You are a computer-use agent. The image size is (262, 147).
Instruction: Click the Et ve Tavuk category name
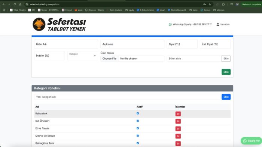pyautogui.click(x=42, y=128)
